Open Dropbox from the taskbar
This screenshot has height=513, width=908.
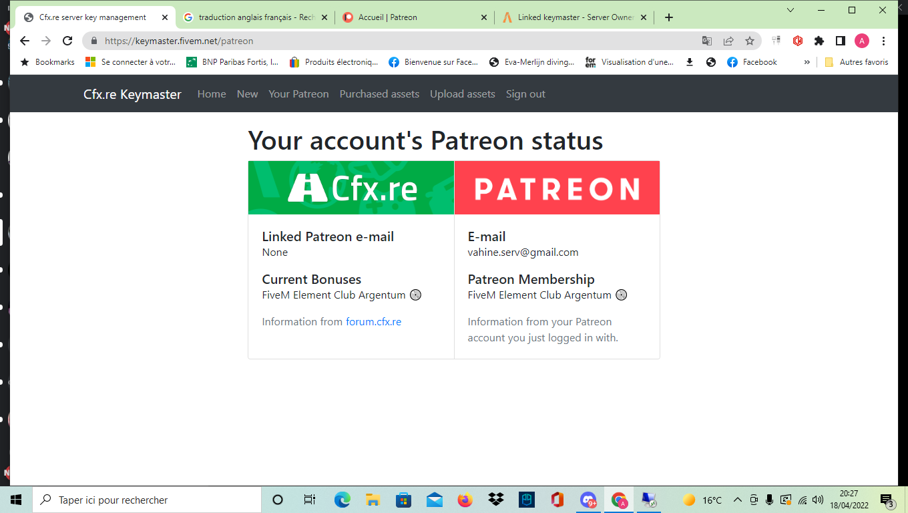pos(496,500)
